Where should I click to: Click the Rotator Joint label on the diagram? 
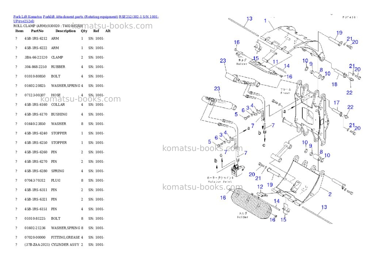point(220,182)
